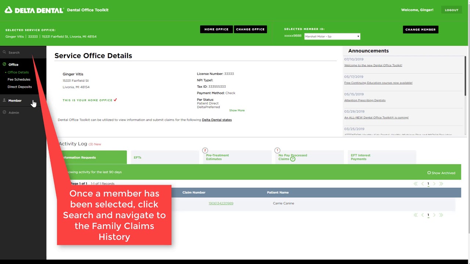Image resolution: width=470 pixels, height=264 pixels.
Task: Click the Claim Number column header
Action: (x=194, y=192)
